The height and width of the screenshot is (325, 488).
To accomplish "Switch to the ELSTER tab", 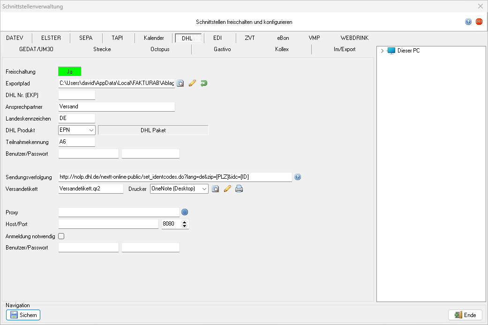I will coord(51,38).
